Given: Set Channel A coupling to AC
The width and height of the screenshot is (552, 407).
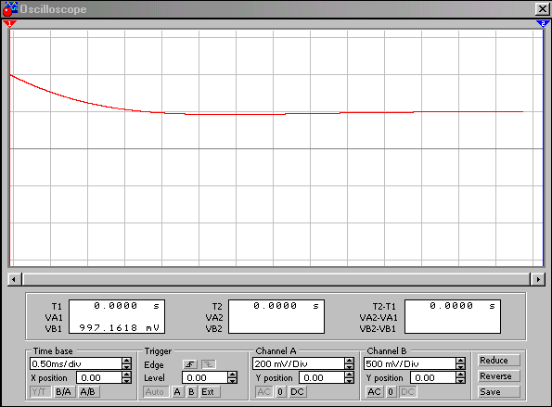Looking at the screenshot, I should tap(264, 391).
